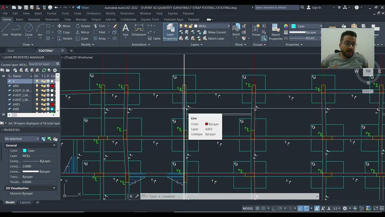Open the Layer Properties button

coord(170,32)
